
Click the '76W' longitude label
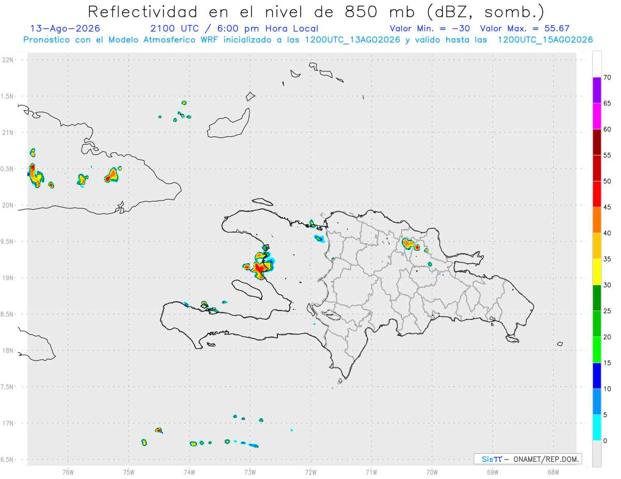(68, 472)
